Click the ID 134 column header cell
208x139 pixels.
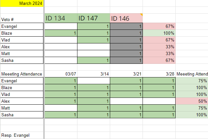[61, 18]
